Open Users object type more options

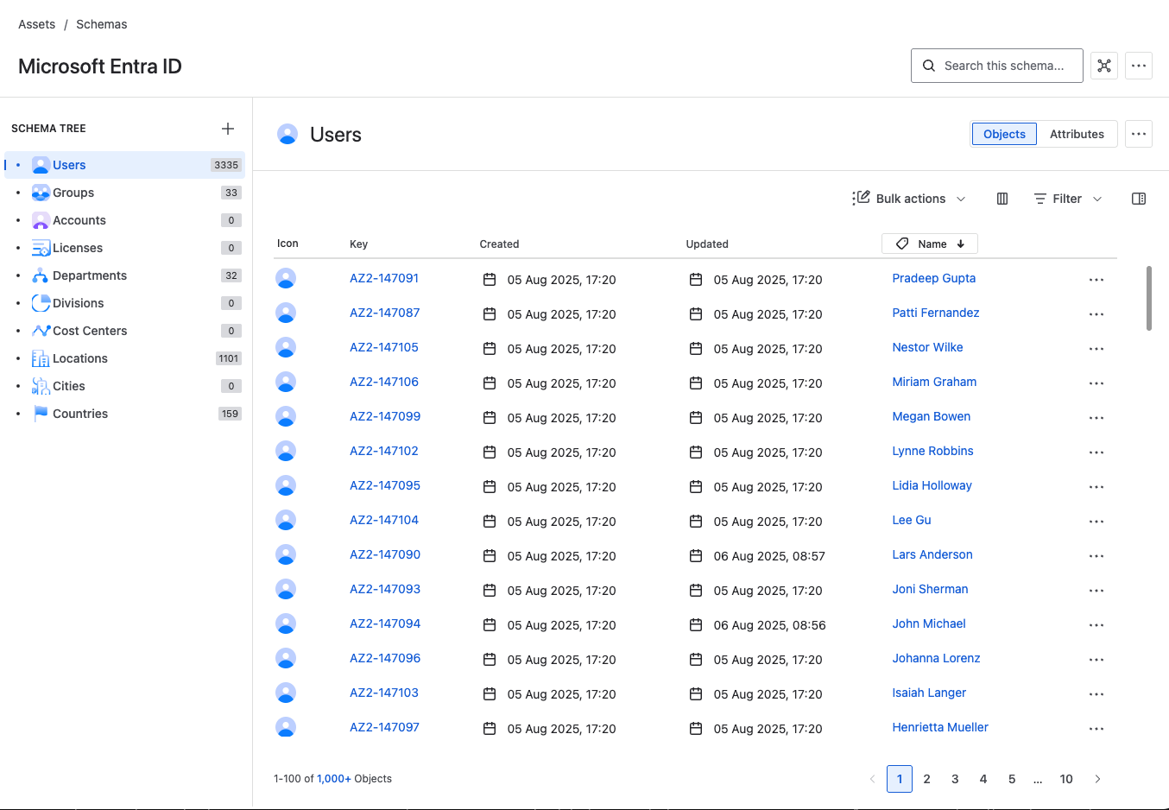point(1139,134)
